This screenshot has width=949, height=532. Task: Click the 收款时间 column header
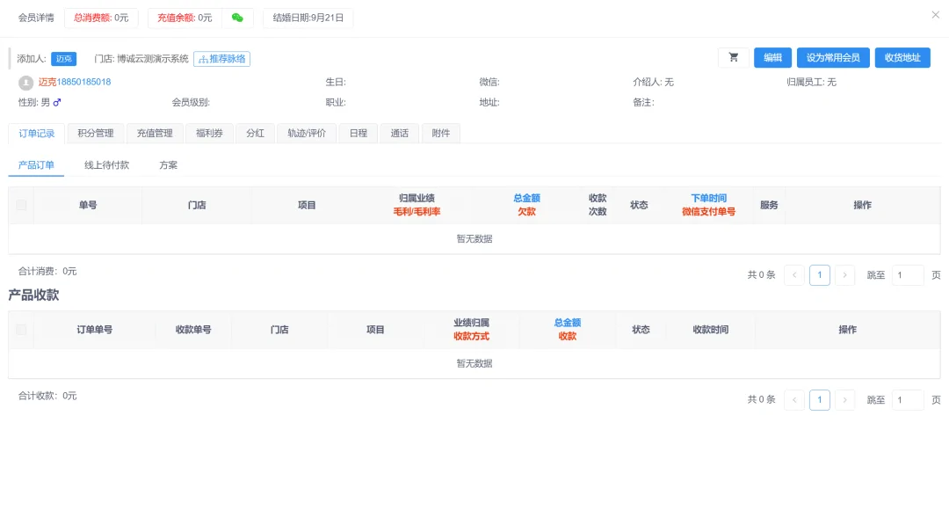[x=711, y=330]
